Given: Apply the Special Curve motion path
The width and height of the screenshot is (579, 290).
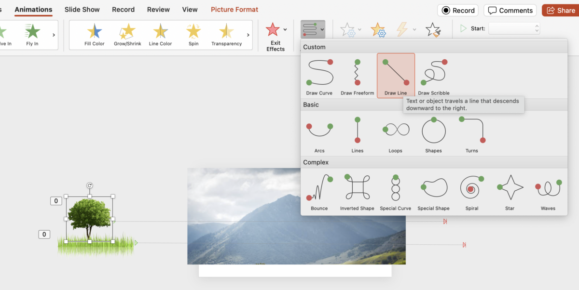Looking at the screenshot, I should (x=396, y=192).
